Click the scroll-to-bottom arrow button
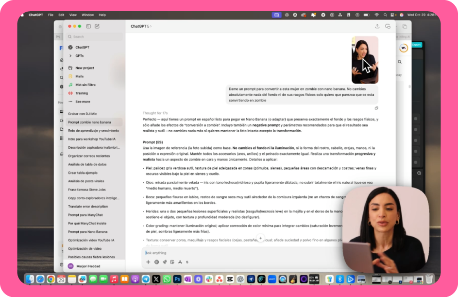Screen dimensions: 458x297 [260, 238]
